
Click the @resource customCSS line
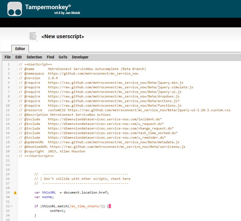point(124,110)
